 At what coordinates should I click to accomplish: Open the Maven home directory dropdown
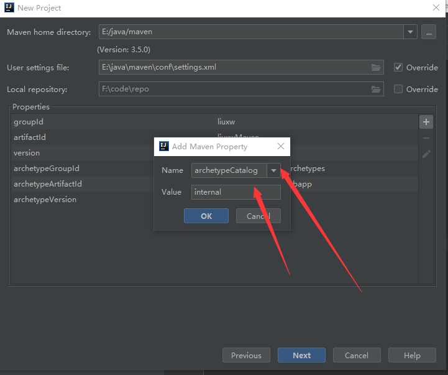pos(410,32)
